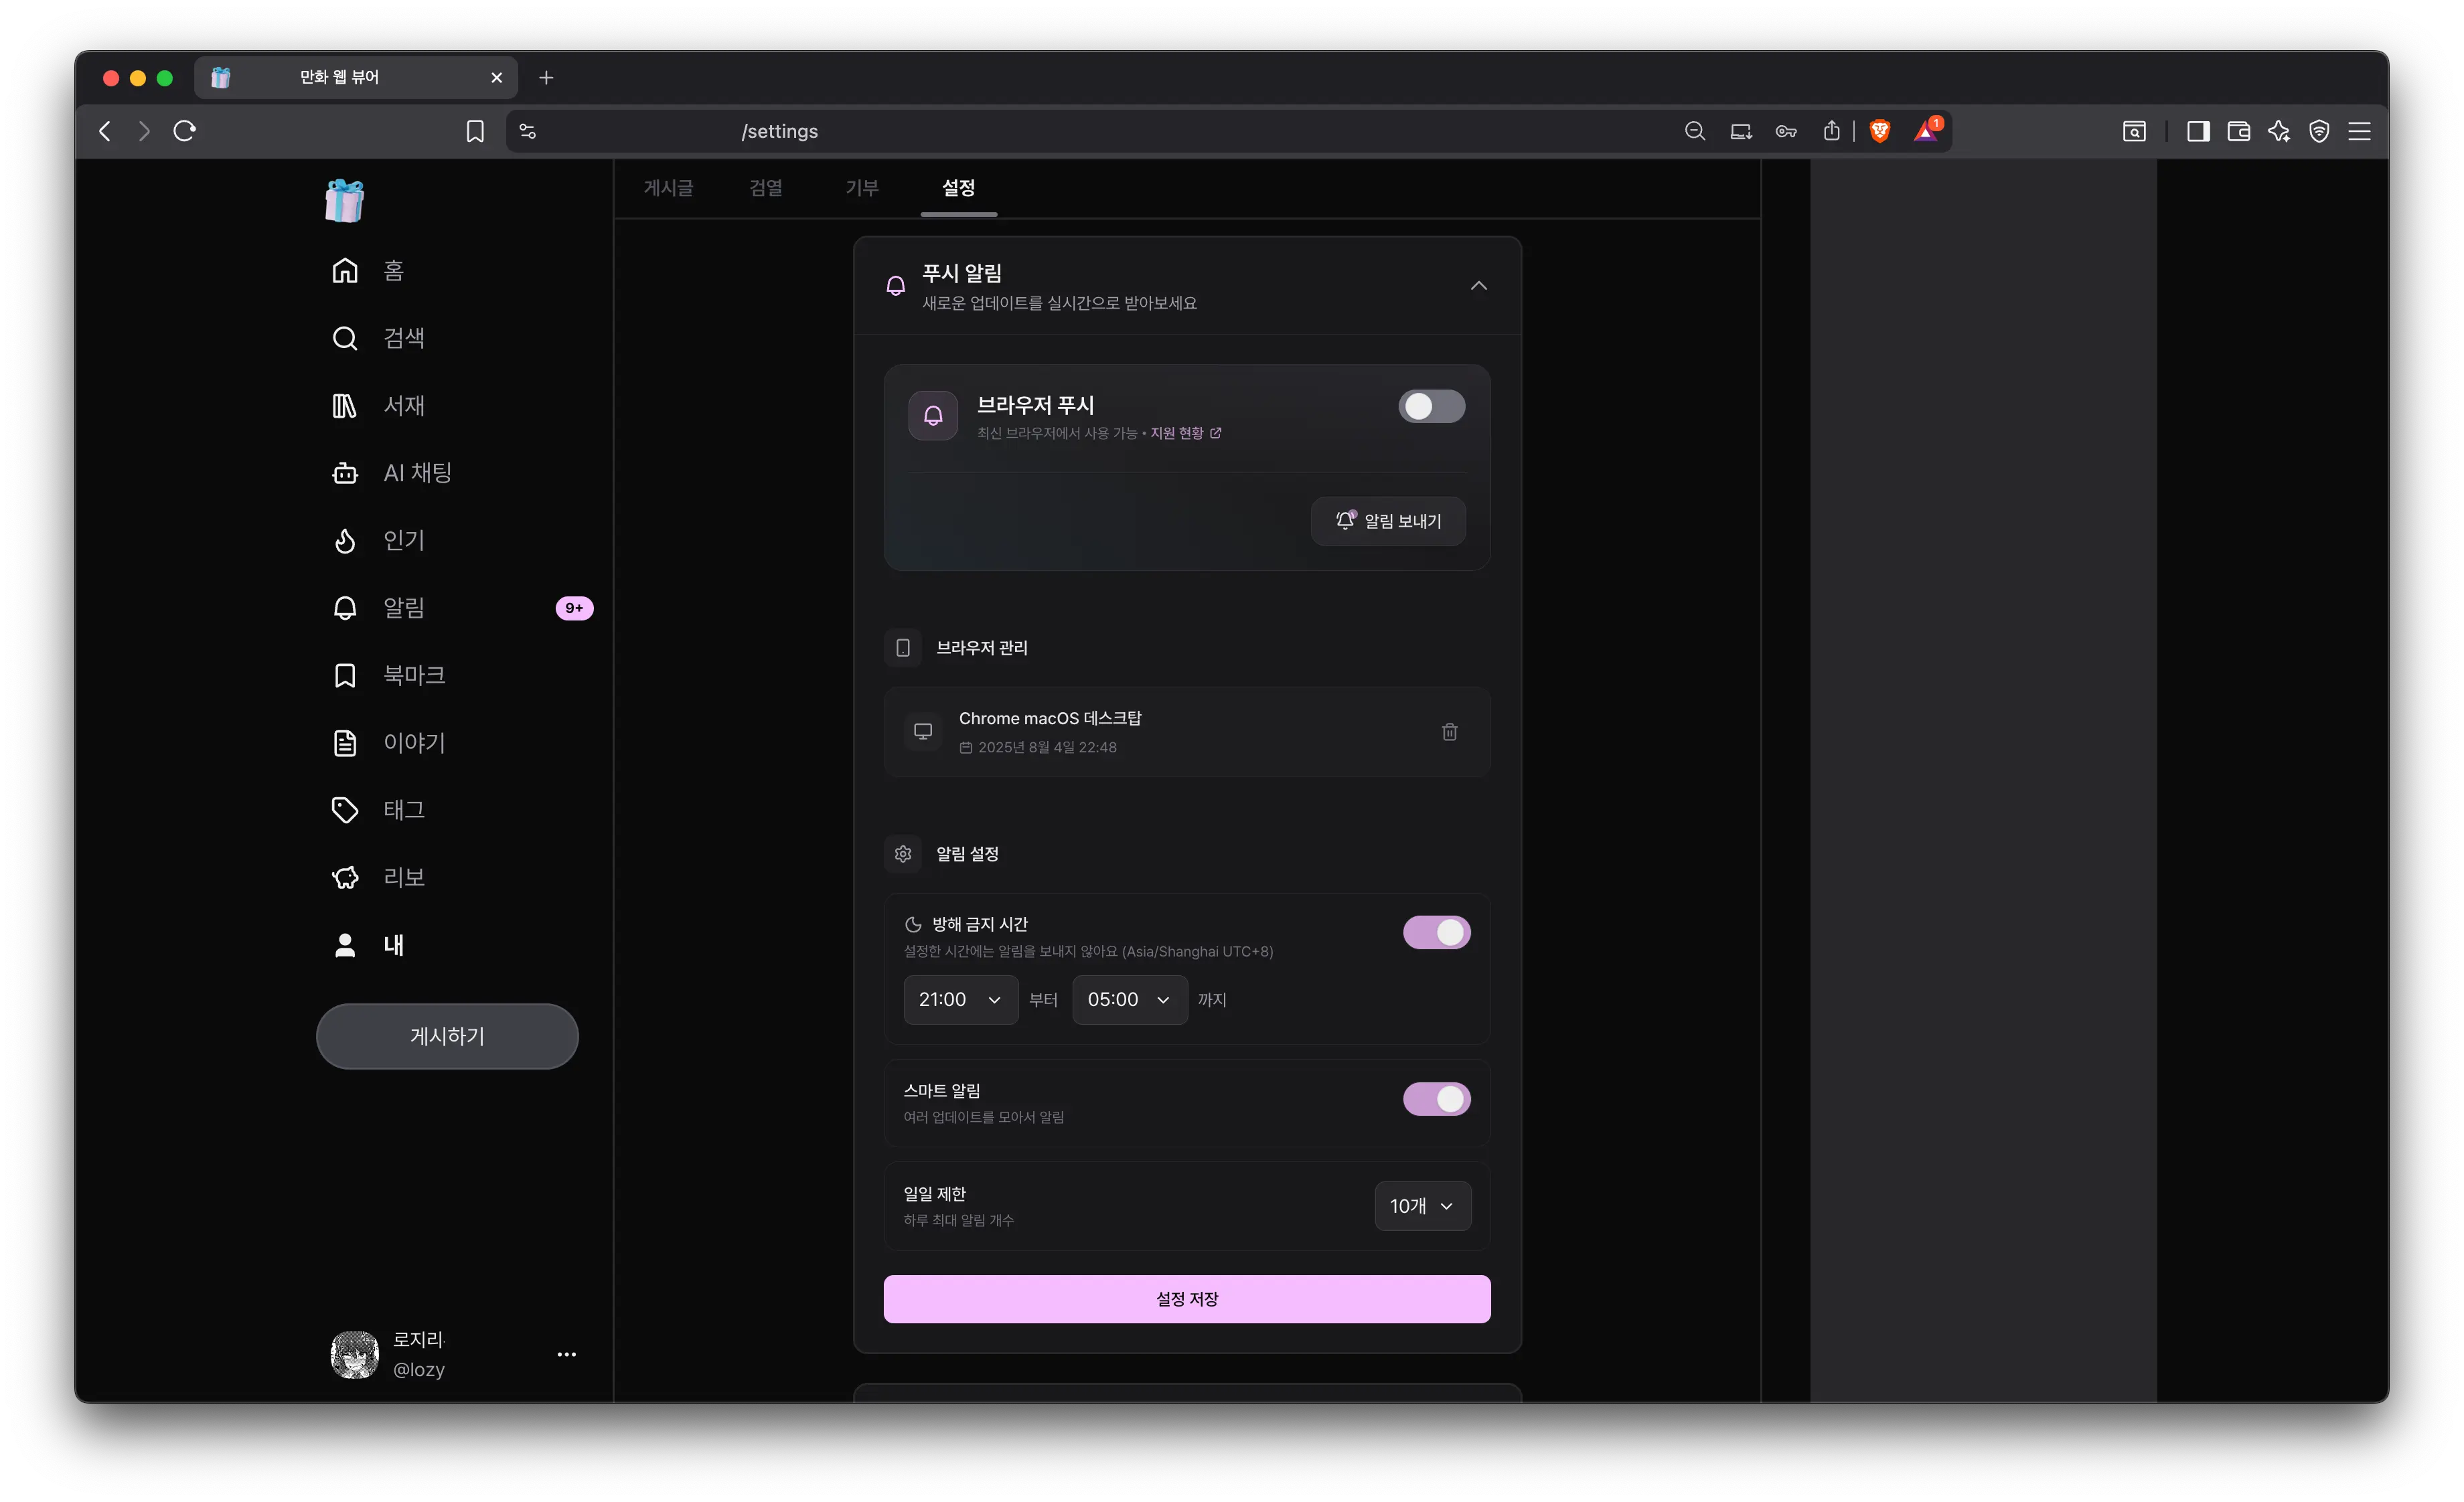
Task: Click the Brave Shields lion icon
Action: pos(1879,131)
